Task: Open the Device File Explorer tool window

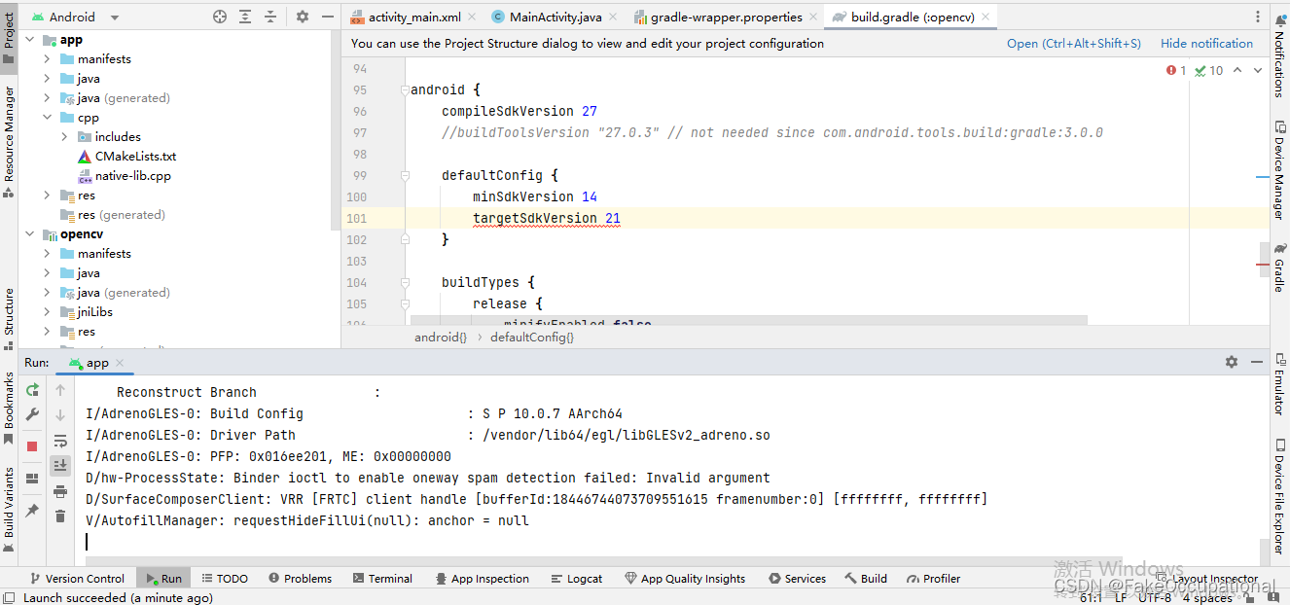Action: (x=1279, y=496)
